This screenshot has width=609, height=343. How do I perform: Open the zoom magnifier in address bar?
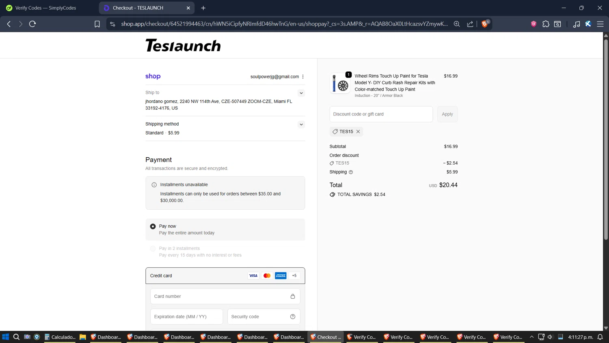457,24
